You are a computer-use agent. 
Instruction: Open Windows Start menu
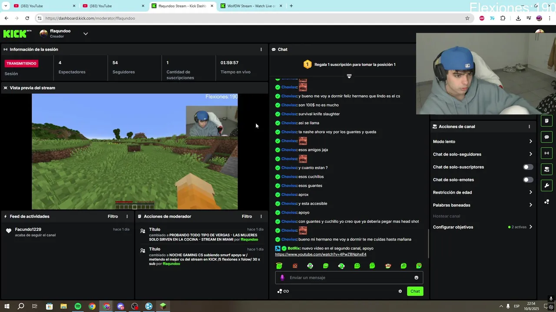pyautogui.click(x=7, y=306)
